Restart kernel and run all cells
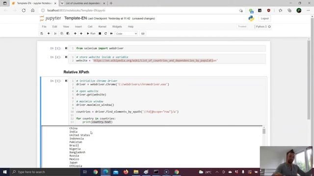 pos(111,34)
